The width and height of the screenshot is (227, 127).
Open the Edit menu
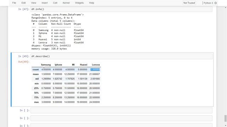[x=23, y=3]
